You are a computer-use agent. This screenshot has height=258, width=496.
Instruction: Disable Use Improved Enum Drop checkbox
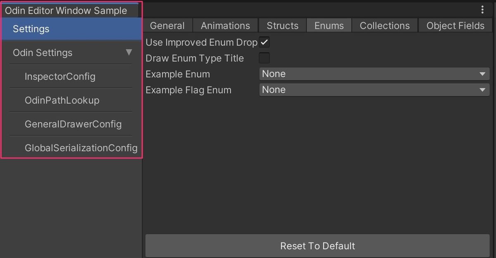coord(265,42)
